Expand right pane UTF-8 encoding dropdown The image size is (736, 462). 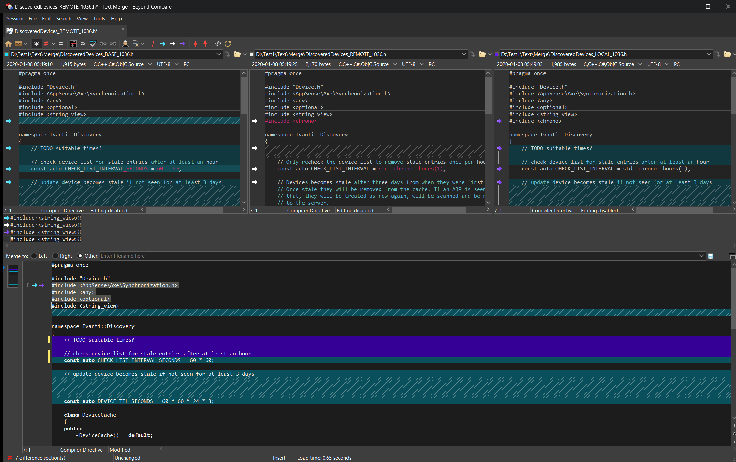[667, 64]
